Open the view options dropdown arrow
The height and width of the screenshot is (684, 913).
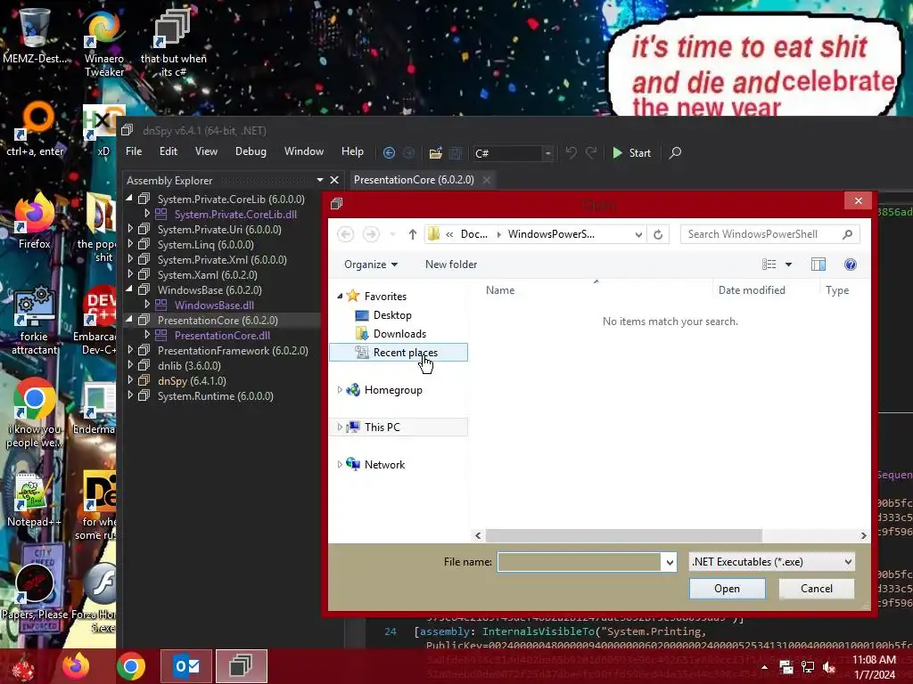pyautogui.click(x=788, y=265)
